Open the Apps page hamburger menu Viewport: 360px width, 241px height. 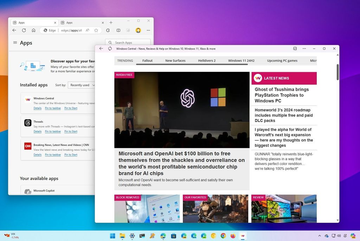point(15,43)
